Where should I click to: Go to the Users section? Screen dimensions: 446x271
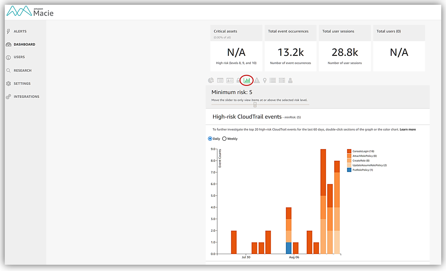[x=19, y=57]
